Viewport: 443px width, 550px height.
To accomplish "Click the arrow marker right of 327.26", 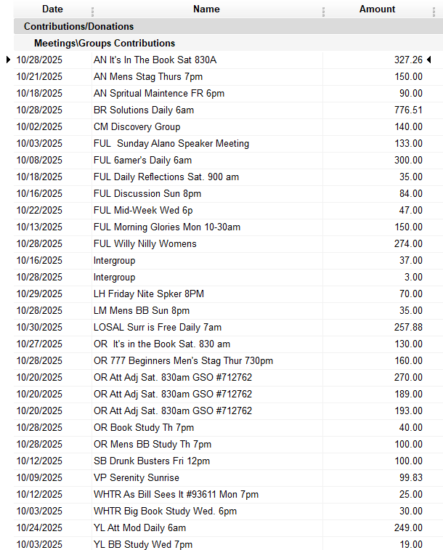I will 428,60.
